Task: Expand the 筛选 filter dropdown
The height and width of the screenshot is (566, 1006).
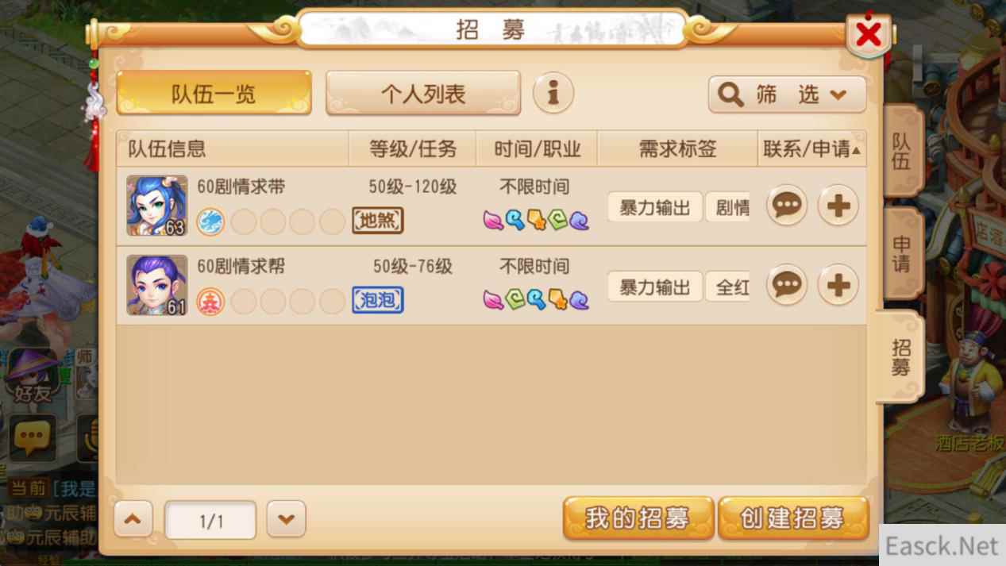Action: 787,94
